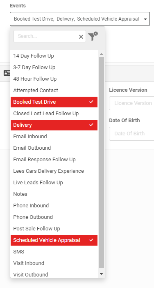Select 48 Hour Follow Up option
The width and height of the screenshot is (154, 288).
(54, 79)
